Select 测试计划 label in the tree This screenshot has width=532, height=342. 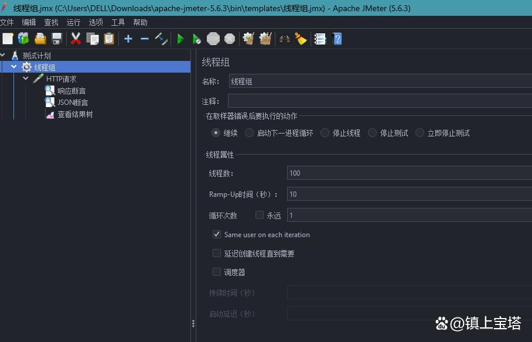click(37, 56)
